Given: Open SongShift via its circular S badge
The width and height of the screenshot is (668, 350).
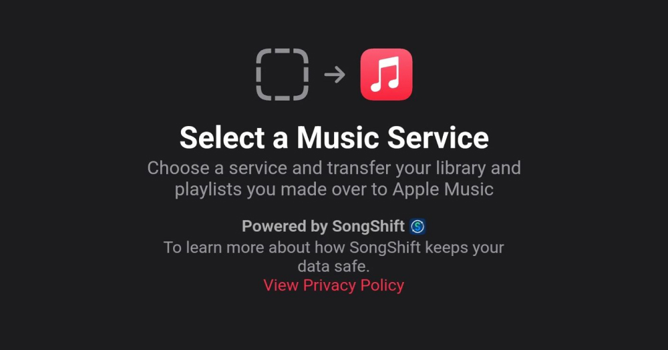Looking at the screenshot, I should (417, 226).
